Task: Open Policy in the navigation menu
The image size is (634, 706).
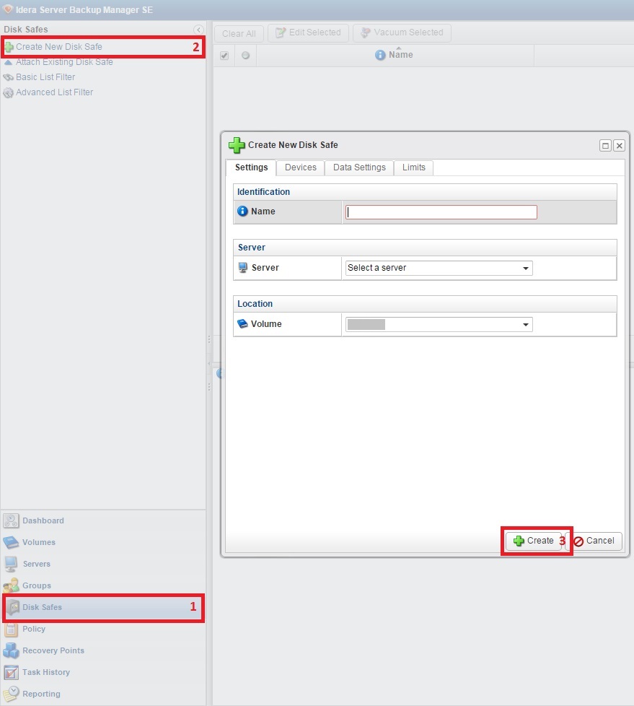Action: pyautogui.click(x=103, y=629)
